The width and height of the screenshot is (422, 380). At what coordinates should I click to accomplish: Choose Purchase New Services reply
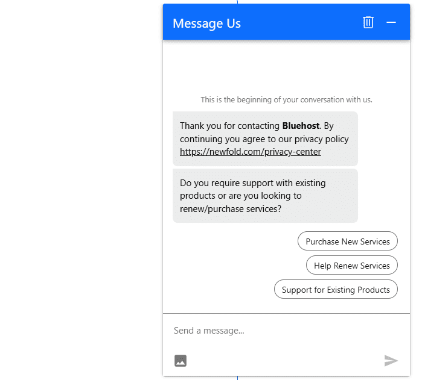348,241
